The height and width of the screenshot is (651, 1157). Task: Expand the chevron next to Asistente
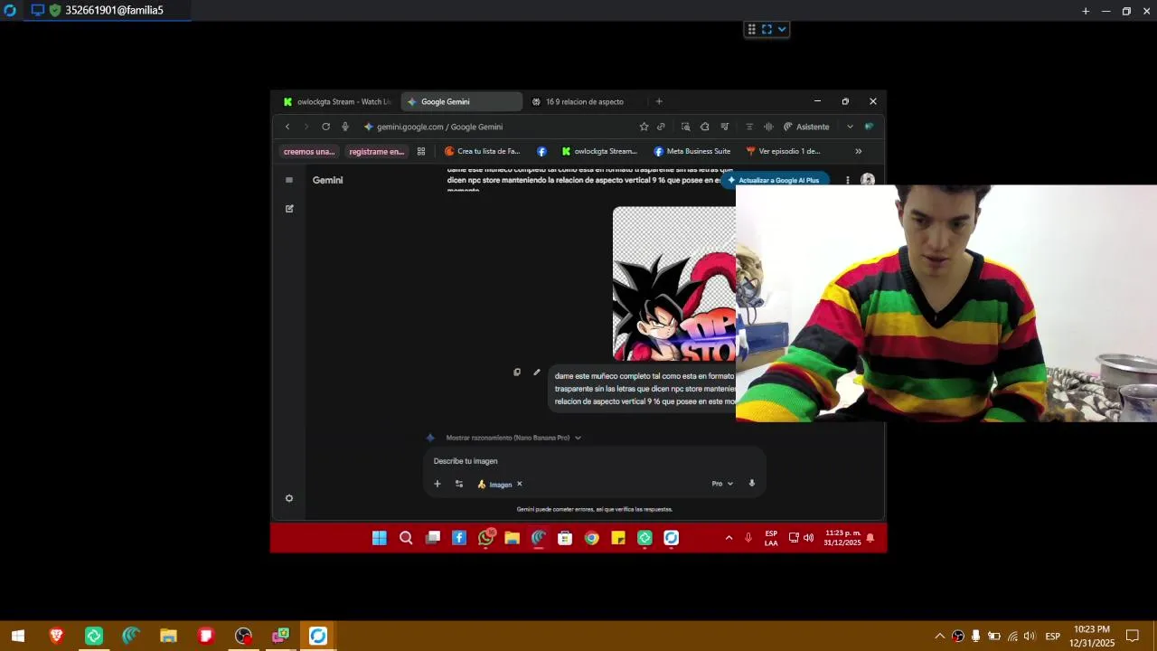[850, 127]
